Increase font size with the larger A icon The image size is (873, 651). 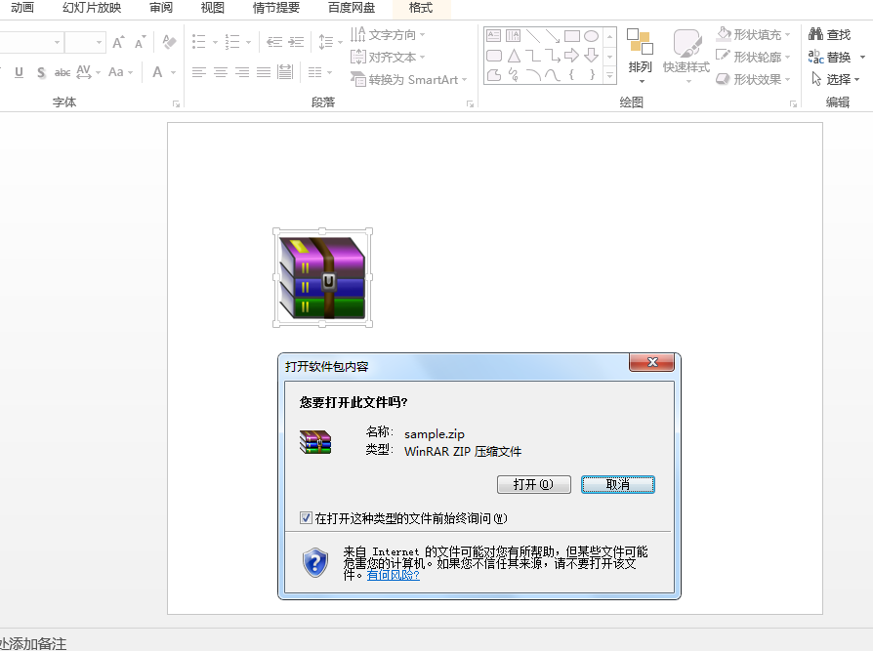118,42
